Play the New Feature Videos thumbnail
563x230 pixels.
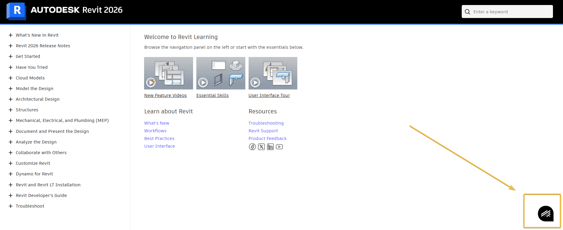[169, 73]
